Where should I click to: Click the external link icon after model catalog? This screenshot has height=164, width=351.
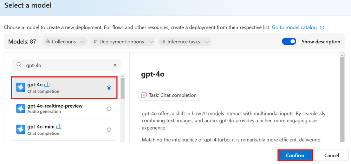[x=322, y=28]
